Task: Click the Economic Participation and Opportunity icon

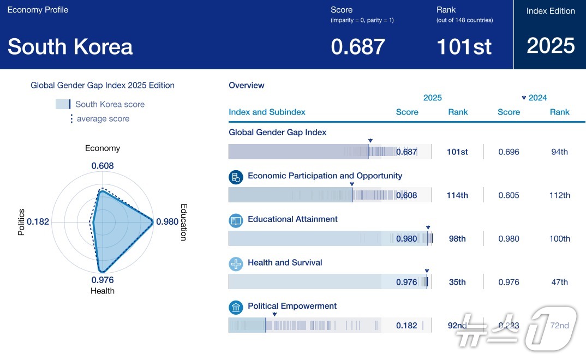Action: pyautogui.click(x=236, y=177)
